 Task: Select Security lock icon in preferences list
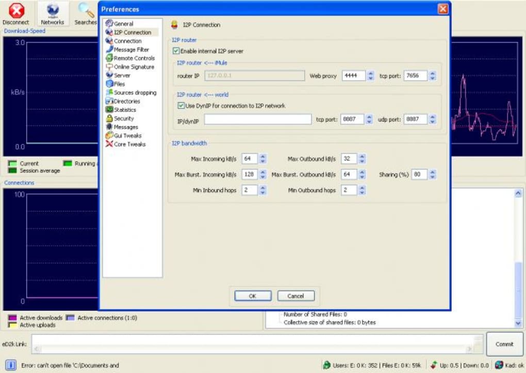(x=109, y=118)
